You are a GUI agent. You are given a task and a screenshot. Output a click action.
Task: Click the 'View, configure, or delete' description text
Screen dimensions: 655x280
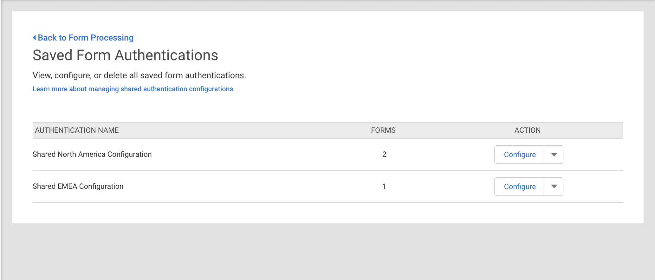pyautogui.click(x=139, y=75)
